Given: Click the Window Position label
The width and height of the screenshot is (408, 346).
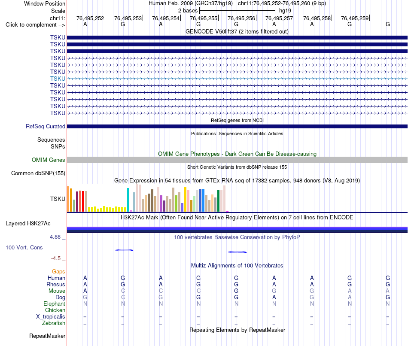Looking at the screenshot, I should (x=45, y=3).
